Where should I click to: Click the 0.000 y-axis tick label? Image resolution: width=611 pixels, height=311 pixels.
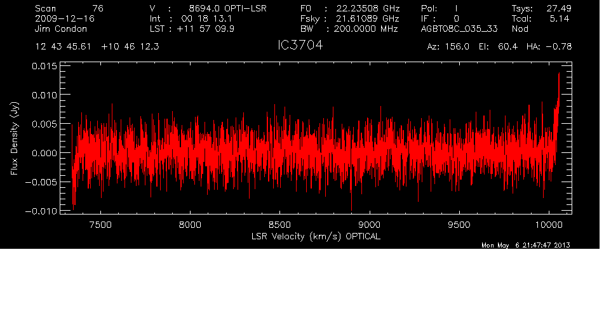44,153
